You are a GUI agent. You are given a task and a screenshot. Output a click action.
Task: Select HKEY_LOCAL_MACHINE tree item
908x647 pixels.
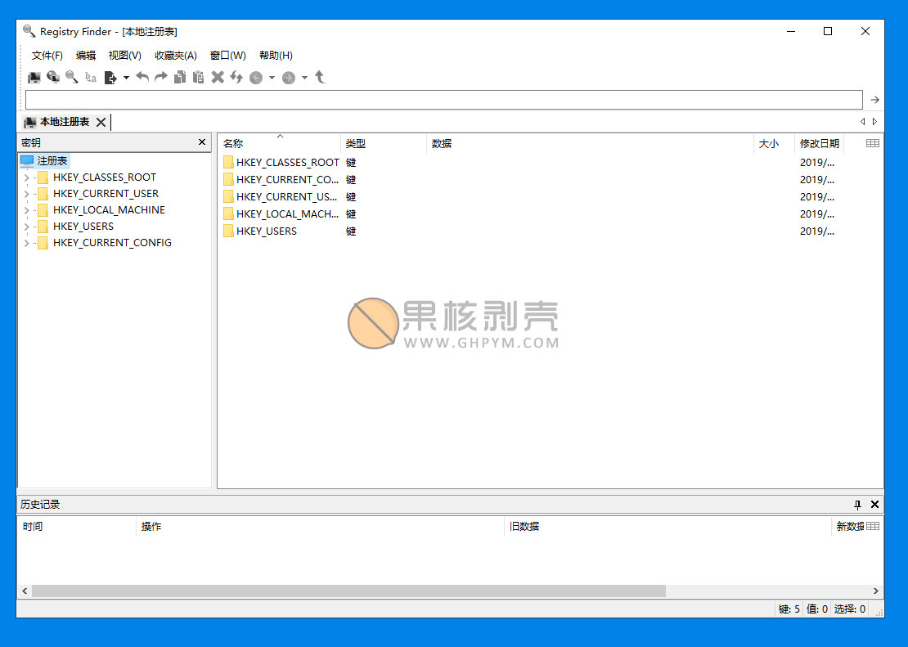(109, 209)
